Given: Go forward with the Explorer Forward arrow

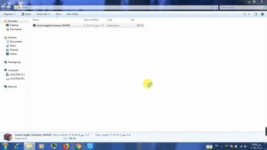Looking at the screenshot, I should (8, 7).
